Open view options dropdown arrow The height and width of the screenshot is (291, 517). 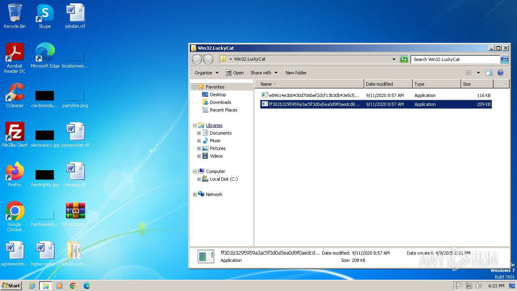coord(478,73)
